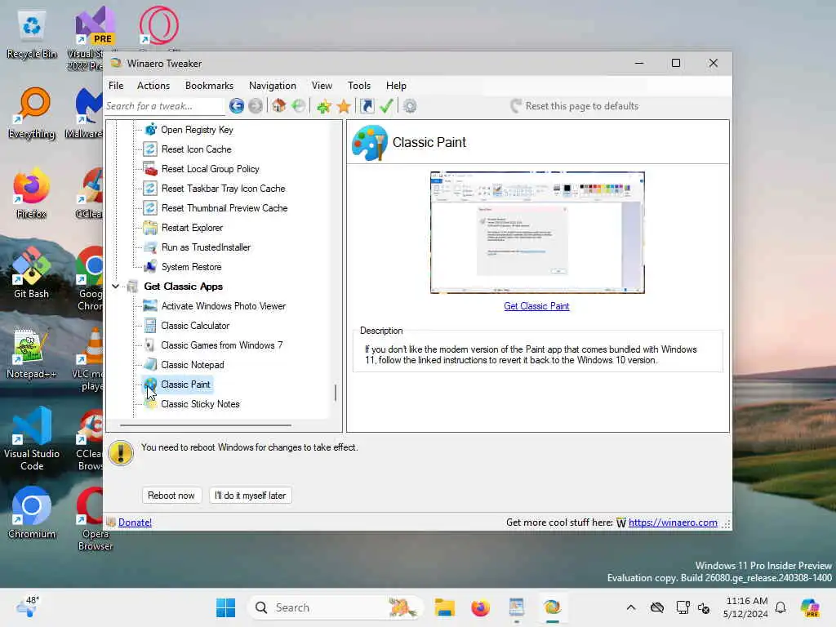Go to the home page toolbar icon
The image size is (836, 627).
(x=279, y=106)
